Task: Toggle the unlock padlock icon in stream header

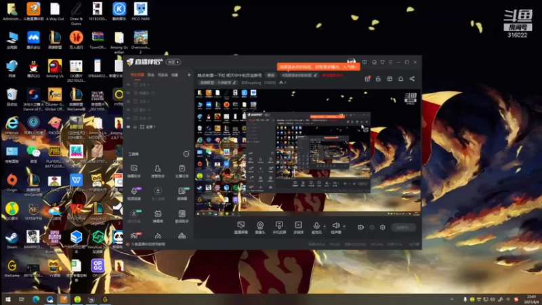Action: pyautogui.click(x=378, y=79)
